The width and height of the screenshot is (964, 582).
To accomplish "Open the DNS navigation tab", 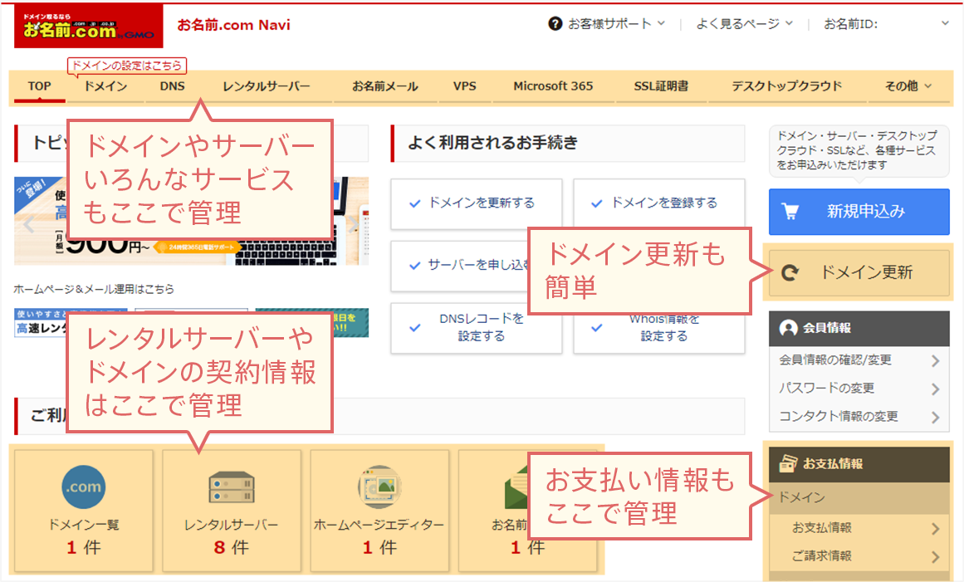I will (x=172, y=86).
